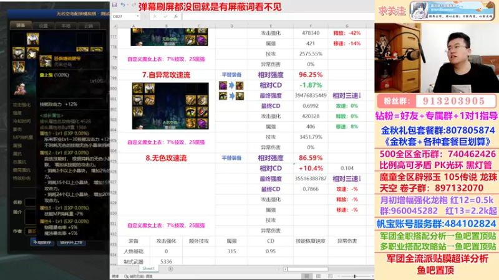The height and width of the screenshot is (280, 499).
Task: Click the confirm checkmark formula bar icon
Action: click(165, 16)
